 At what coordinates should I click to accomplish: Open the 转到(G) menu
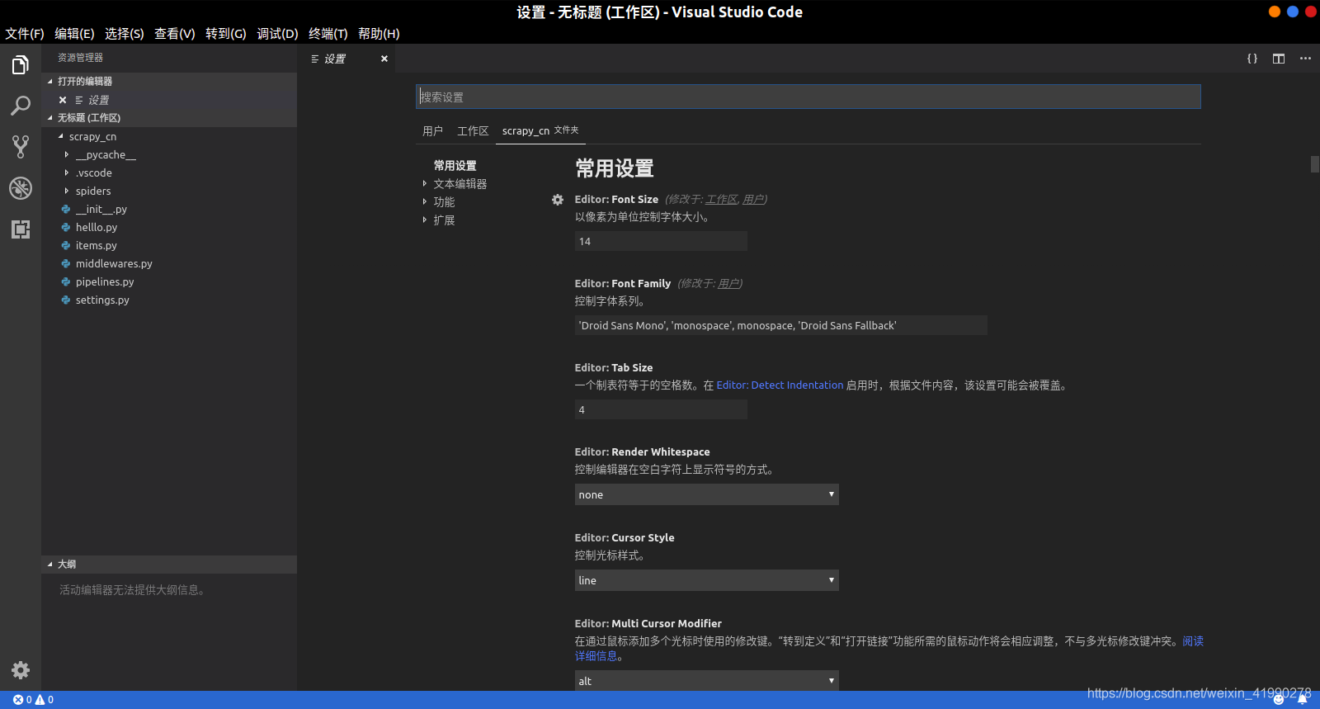coord(226,34)
